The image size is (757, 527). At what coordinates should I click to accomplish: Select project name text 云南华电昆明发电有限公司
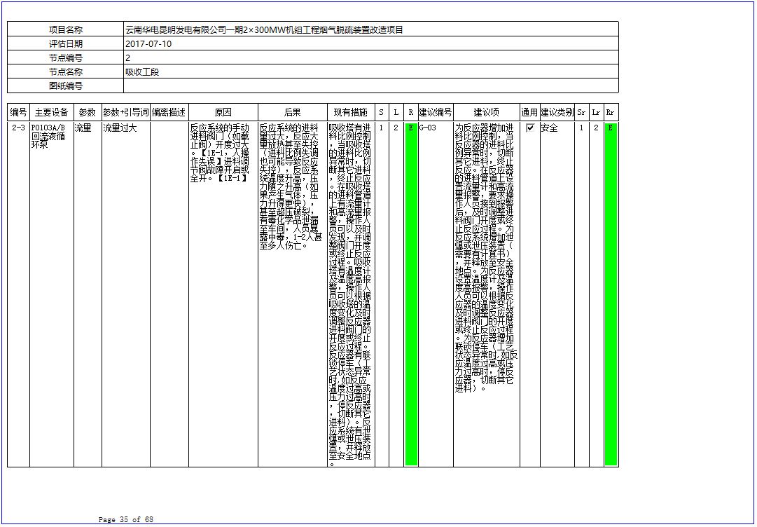tap(176, 29)
